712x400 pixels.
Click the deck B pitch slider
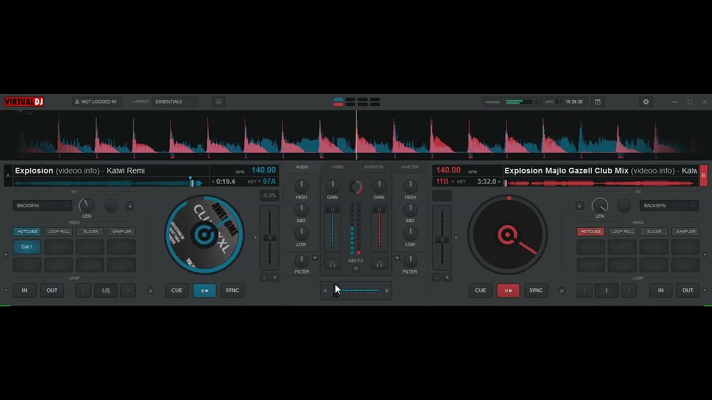442,238
